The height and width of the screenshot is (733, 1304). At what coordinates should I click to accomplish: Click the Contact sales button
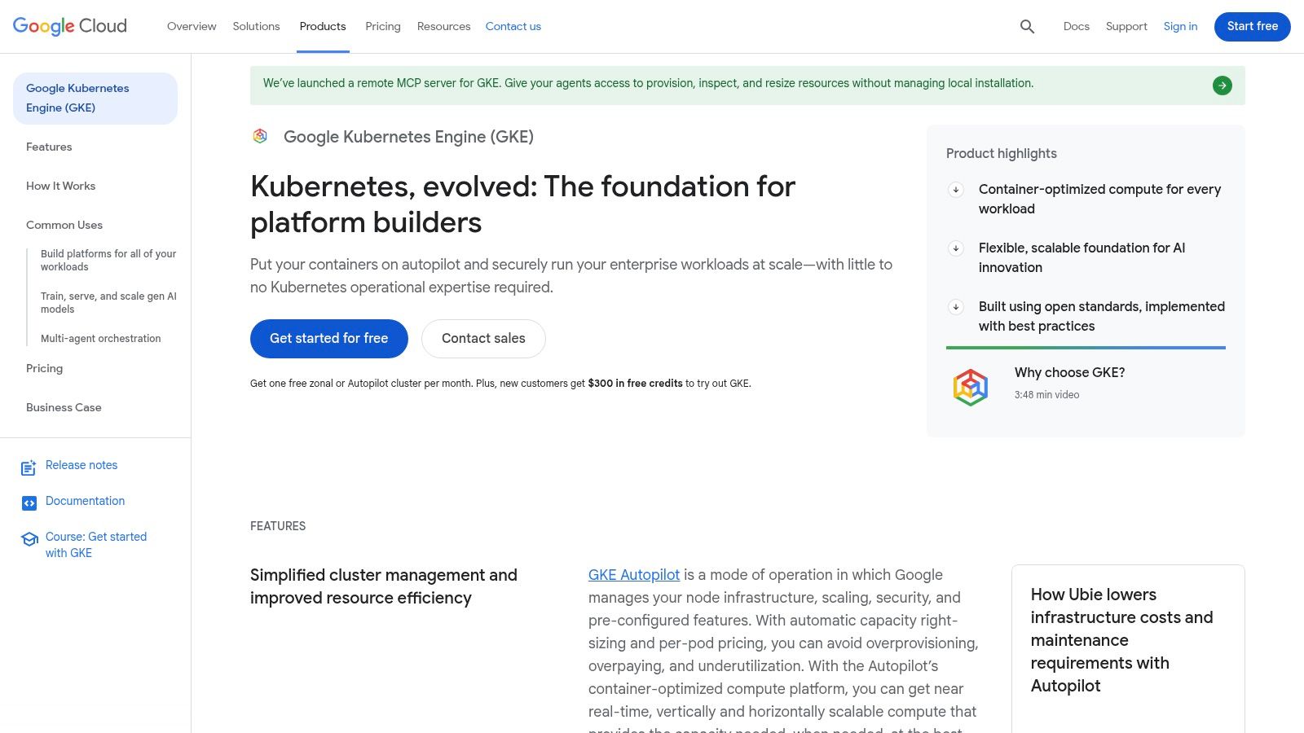pos(483,339)
